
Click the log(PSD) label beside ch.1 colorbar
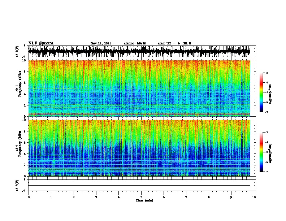(x=270, y=94)
